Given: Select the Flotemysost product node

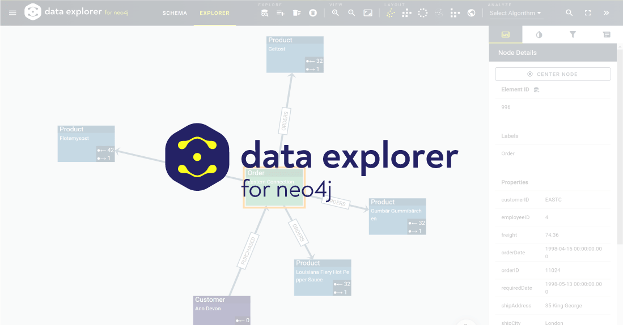Looking at the screenshot, I should (x=86, y=144).
